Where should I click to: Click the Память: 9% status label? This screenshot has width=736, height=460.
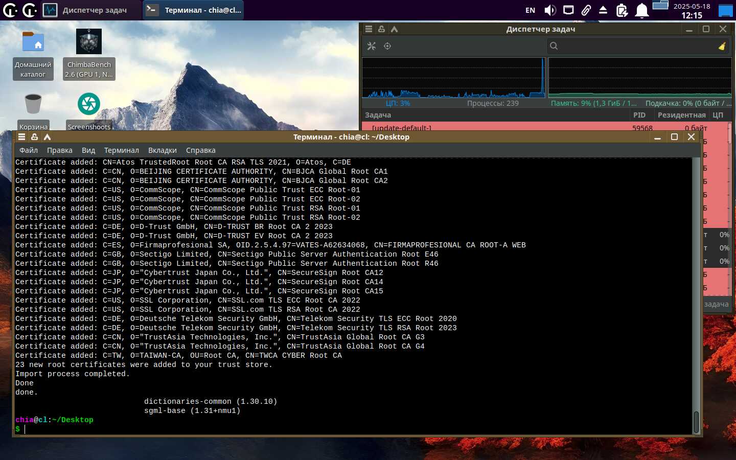[x=594, y=103]
